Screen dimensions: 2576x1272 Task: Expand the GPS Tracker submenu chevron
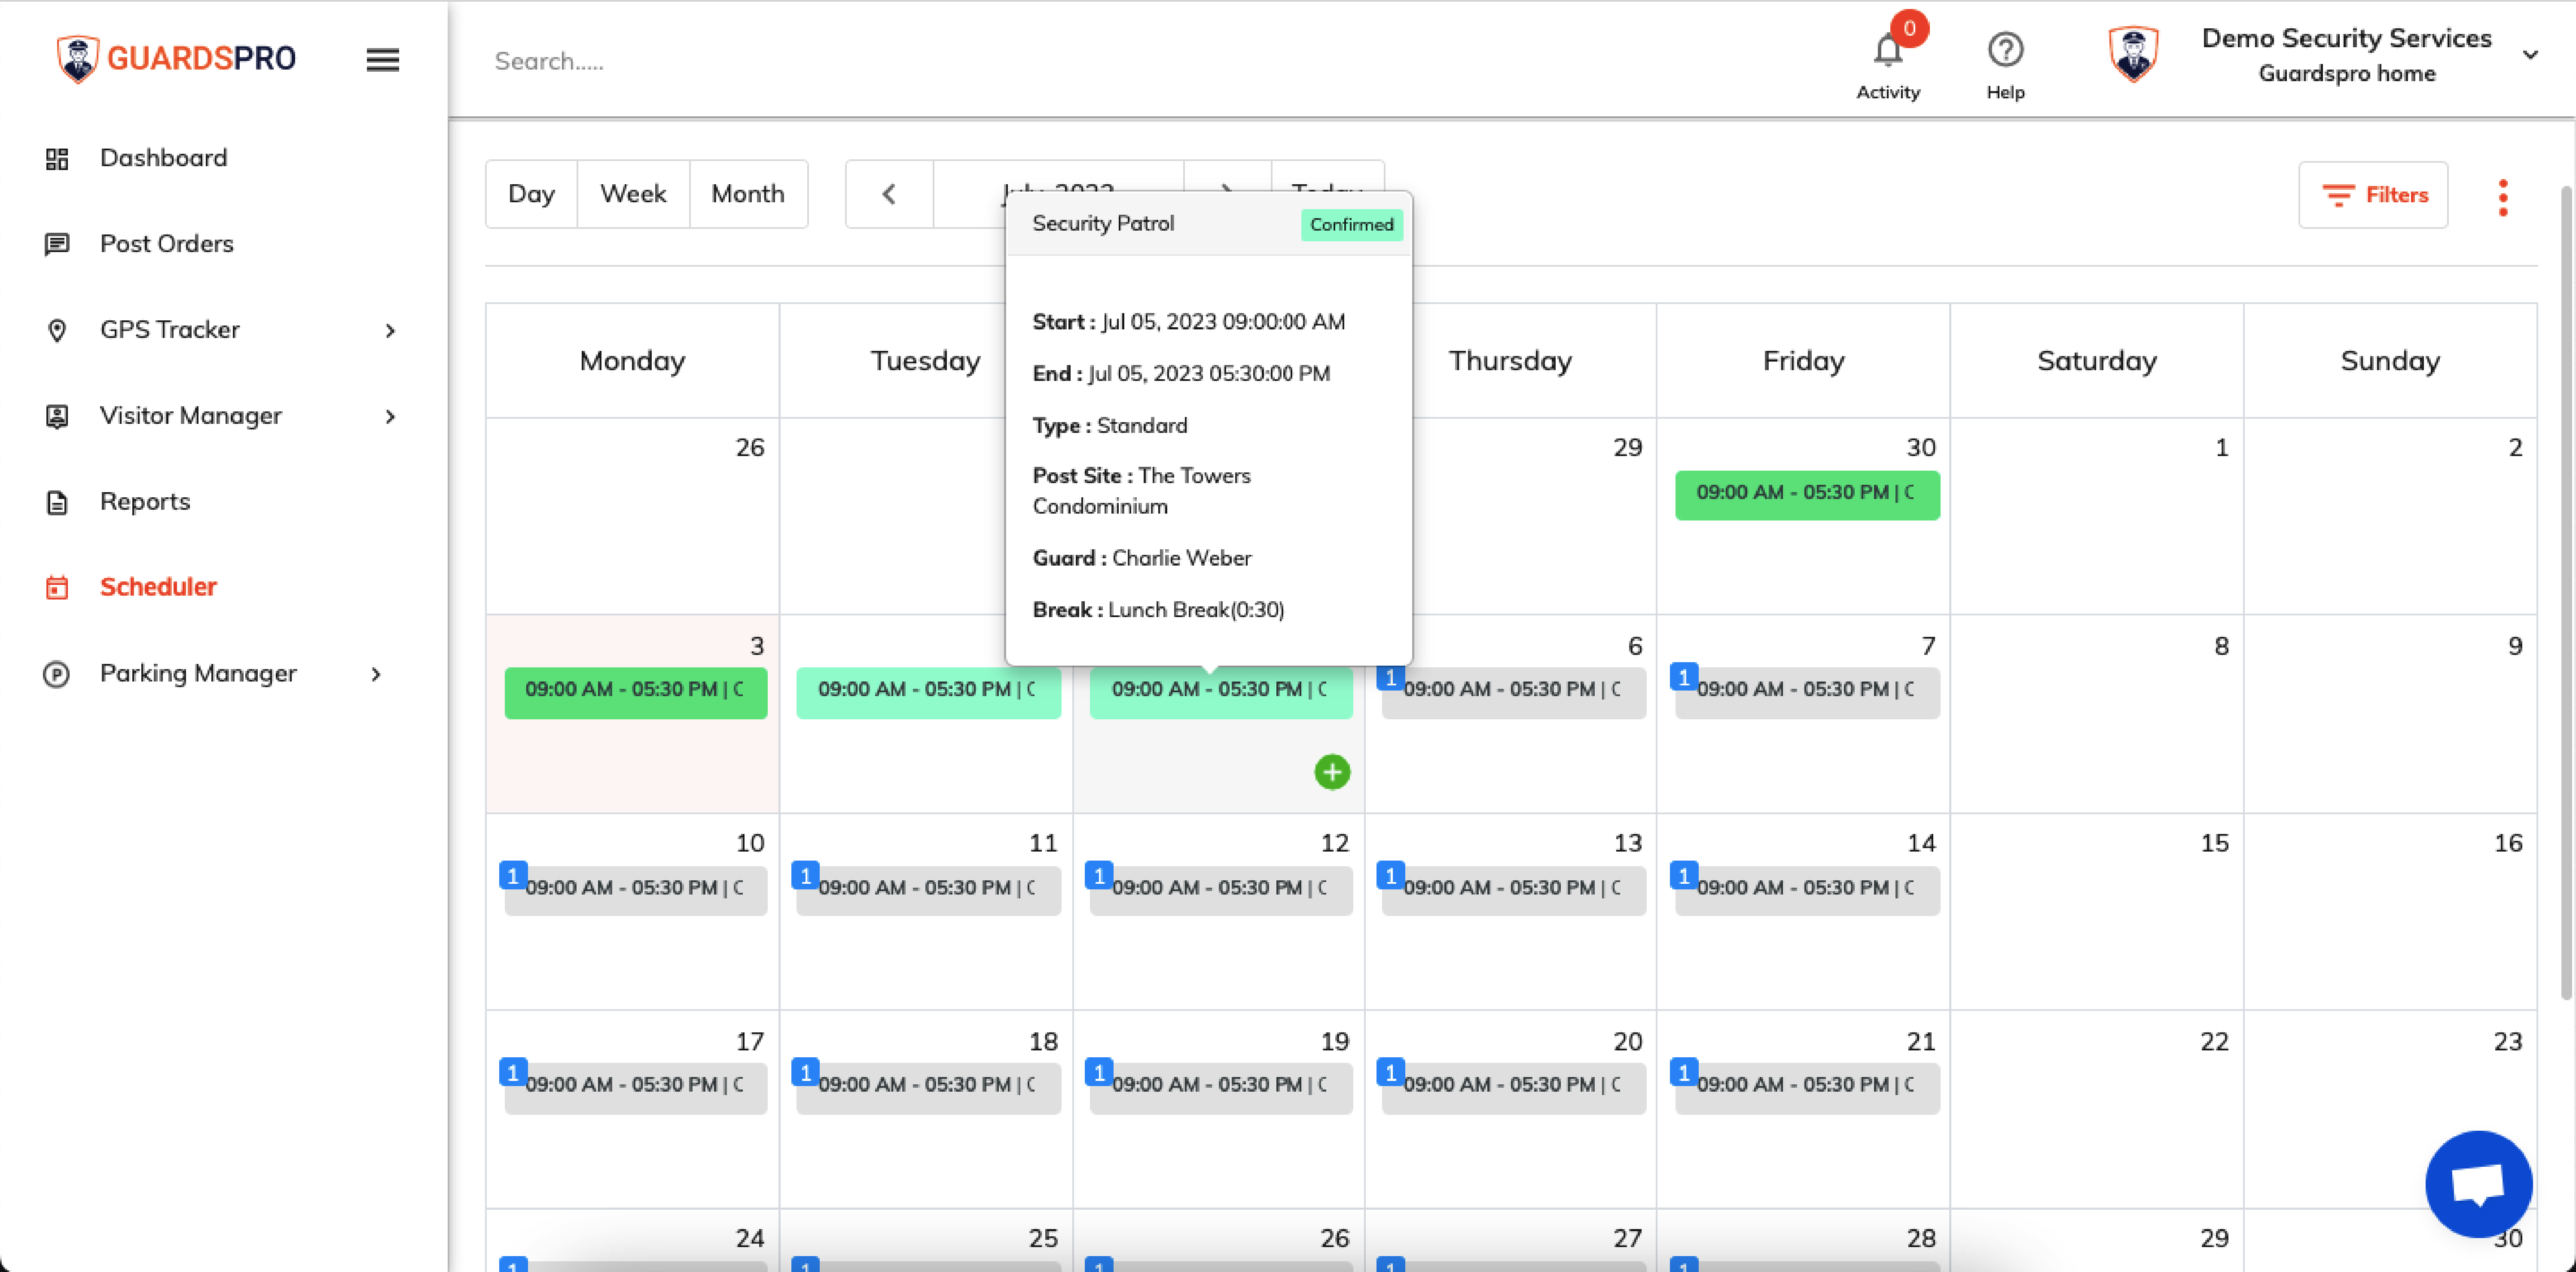point(390,331)
